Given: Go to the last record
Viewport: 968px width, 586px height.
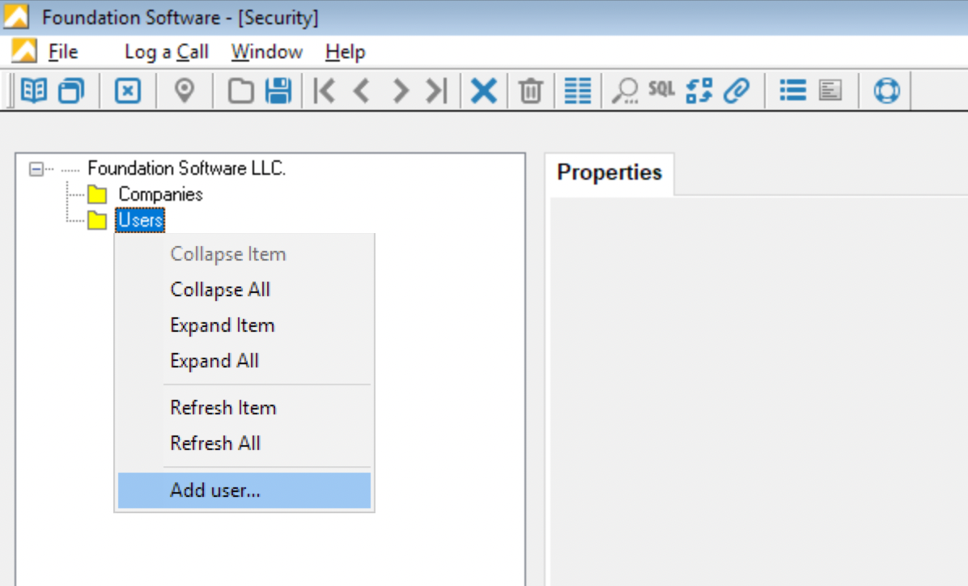Looking at the screenshot, I should click(436, 91).
